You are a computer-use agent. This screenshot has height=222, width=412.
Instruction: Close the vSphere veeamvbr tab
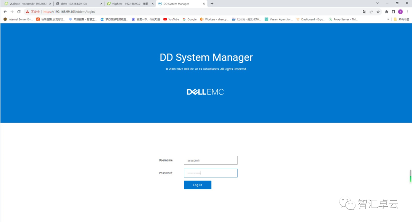pyautogui.click(x=50, y=4)
